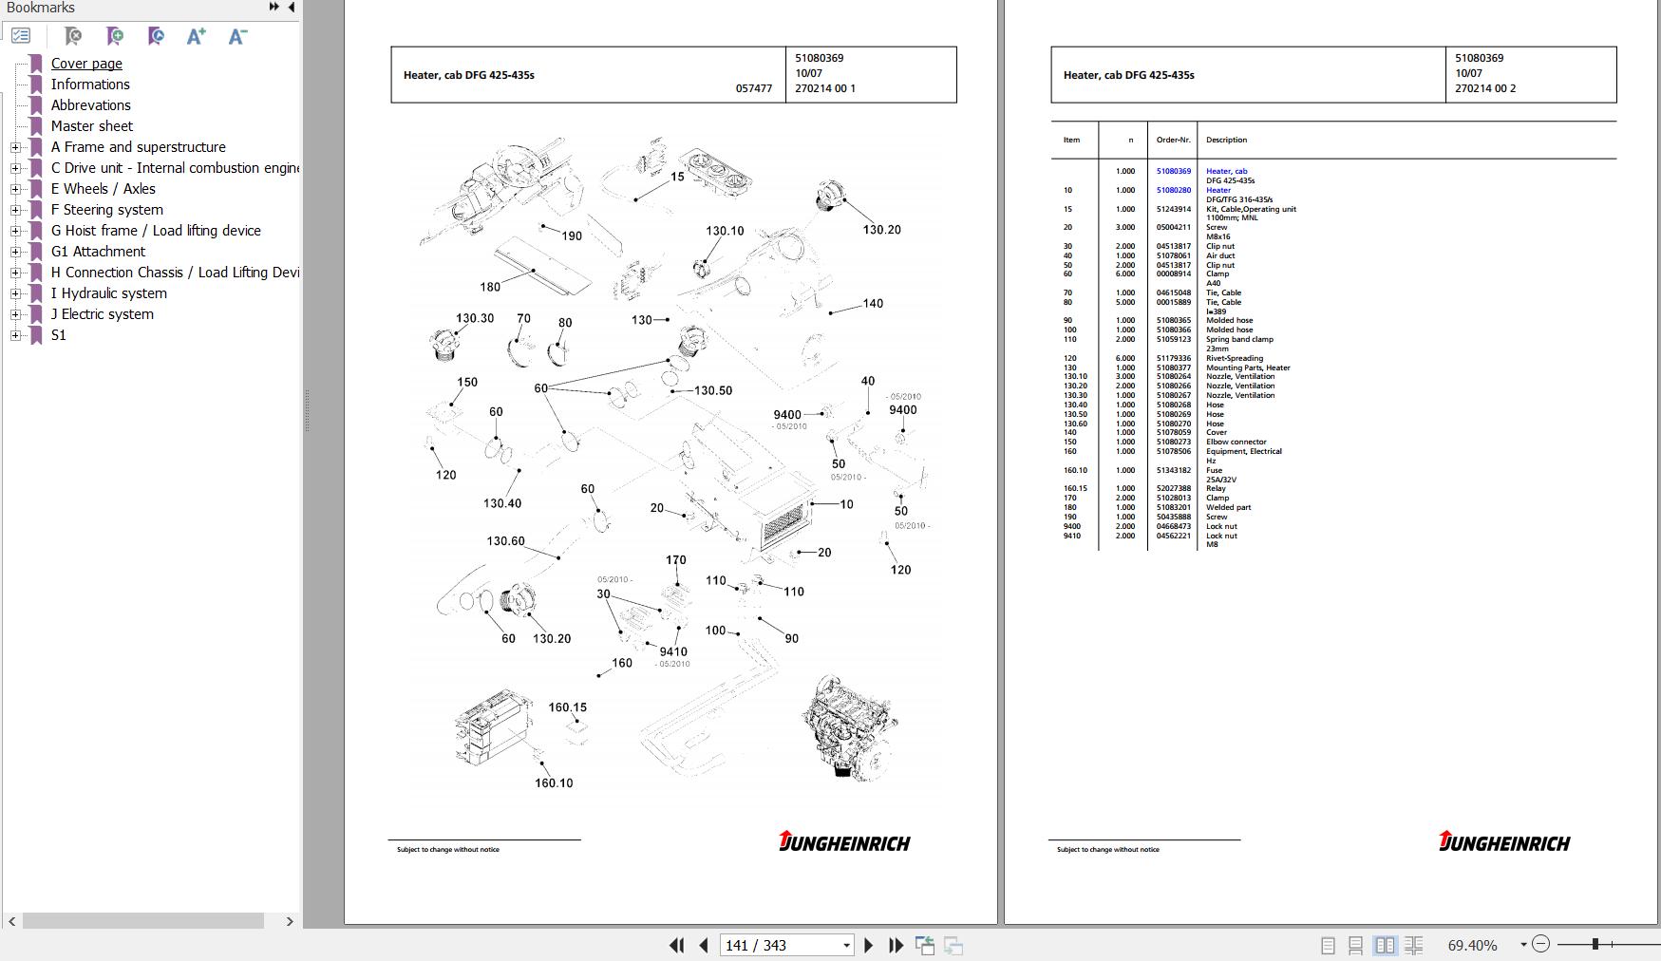The image size is (1661, 961).
Task: Select 'J Electric system' bookmark text
Action: point(103,314)
